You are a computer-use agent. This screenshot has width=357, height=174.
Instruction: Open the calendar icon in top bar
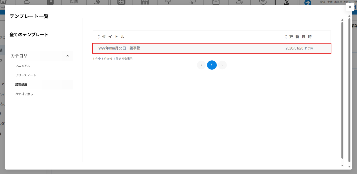[x=121, y=2]
